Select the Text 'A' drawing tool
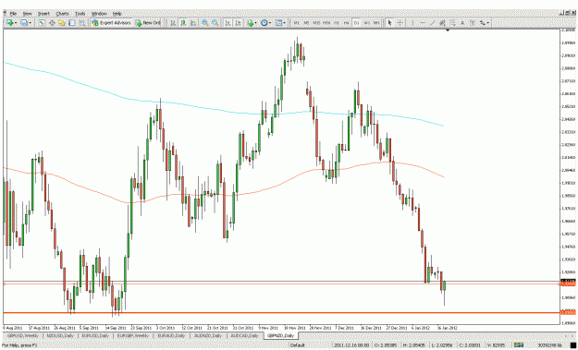 462,23
